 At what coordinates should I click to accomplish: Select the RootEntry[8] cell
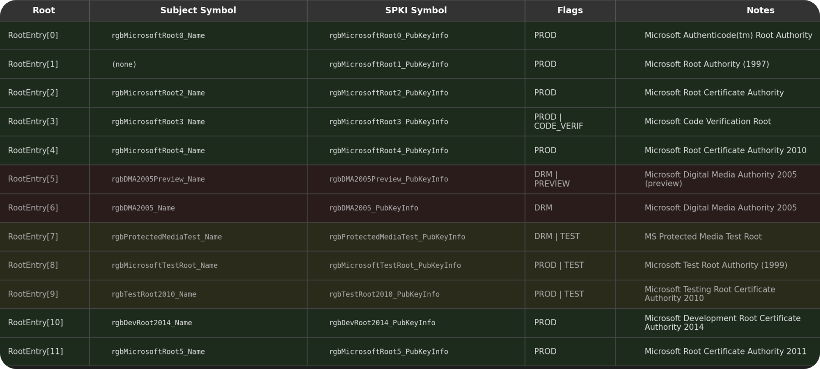click(44, 265)
